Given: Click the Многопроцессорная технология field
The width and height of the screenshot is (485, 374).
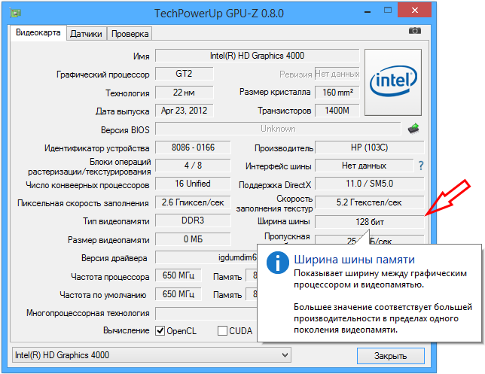Looking at the screenshot, I should pyautogui.click(x=206, y=313).
